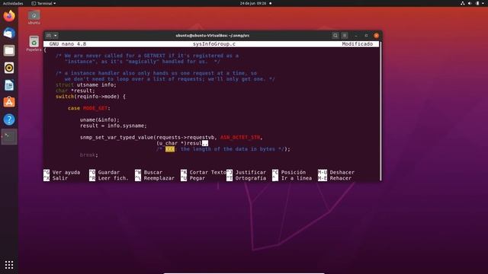
Task: Click the Reemplazar shortcut label
Action: point(159,178)
